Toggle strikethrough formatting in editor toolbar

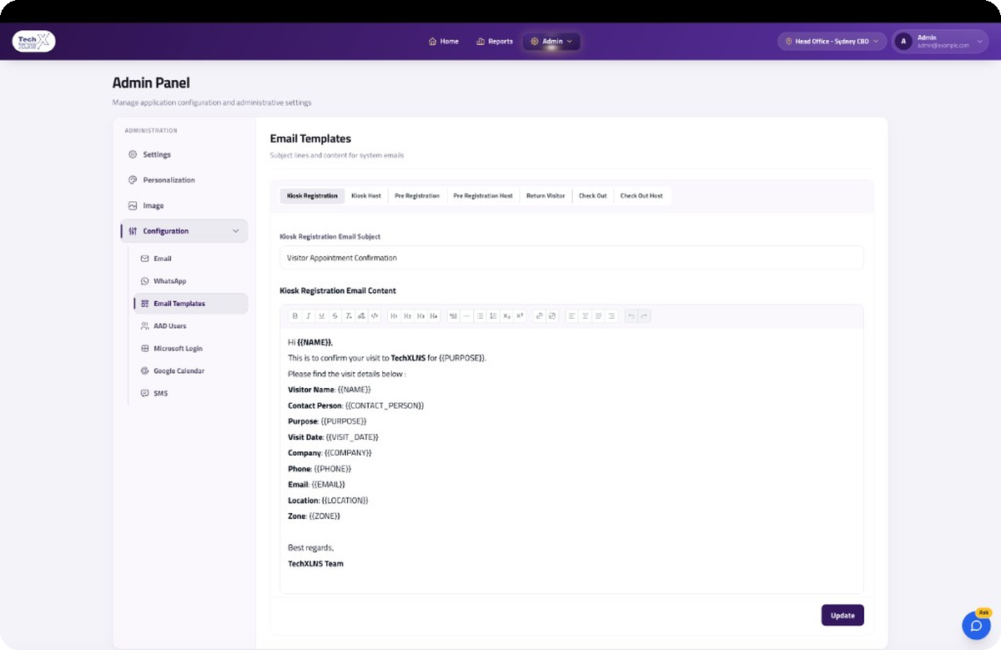click(335, 316)
